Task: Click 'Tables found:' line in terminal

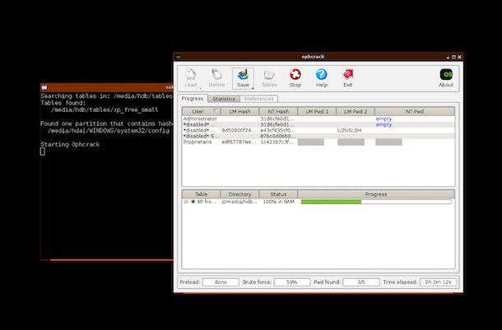Action: (x=63, y=103)
